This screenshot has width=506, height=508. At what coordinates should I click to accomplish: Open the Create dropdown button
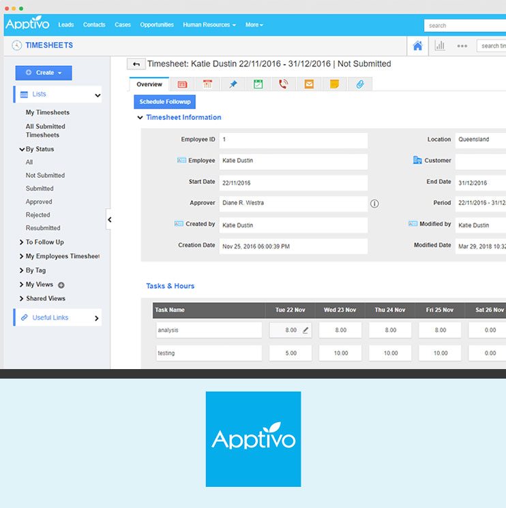(44, 73)
